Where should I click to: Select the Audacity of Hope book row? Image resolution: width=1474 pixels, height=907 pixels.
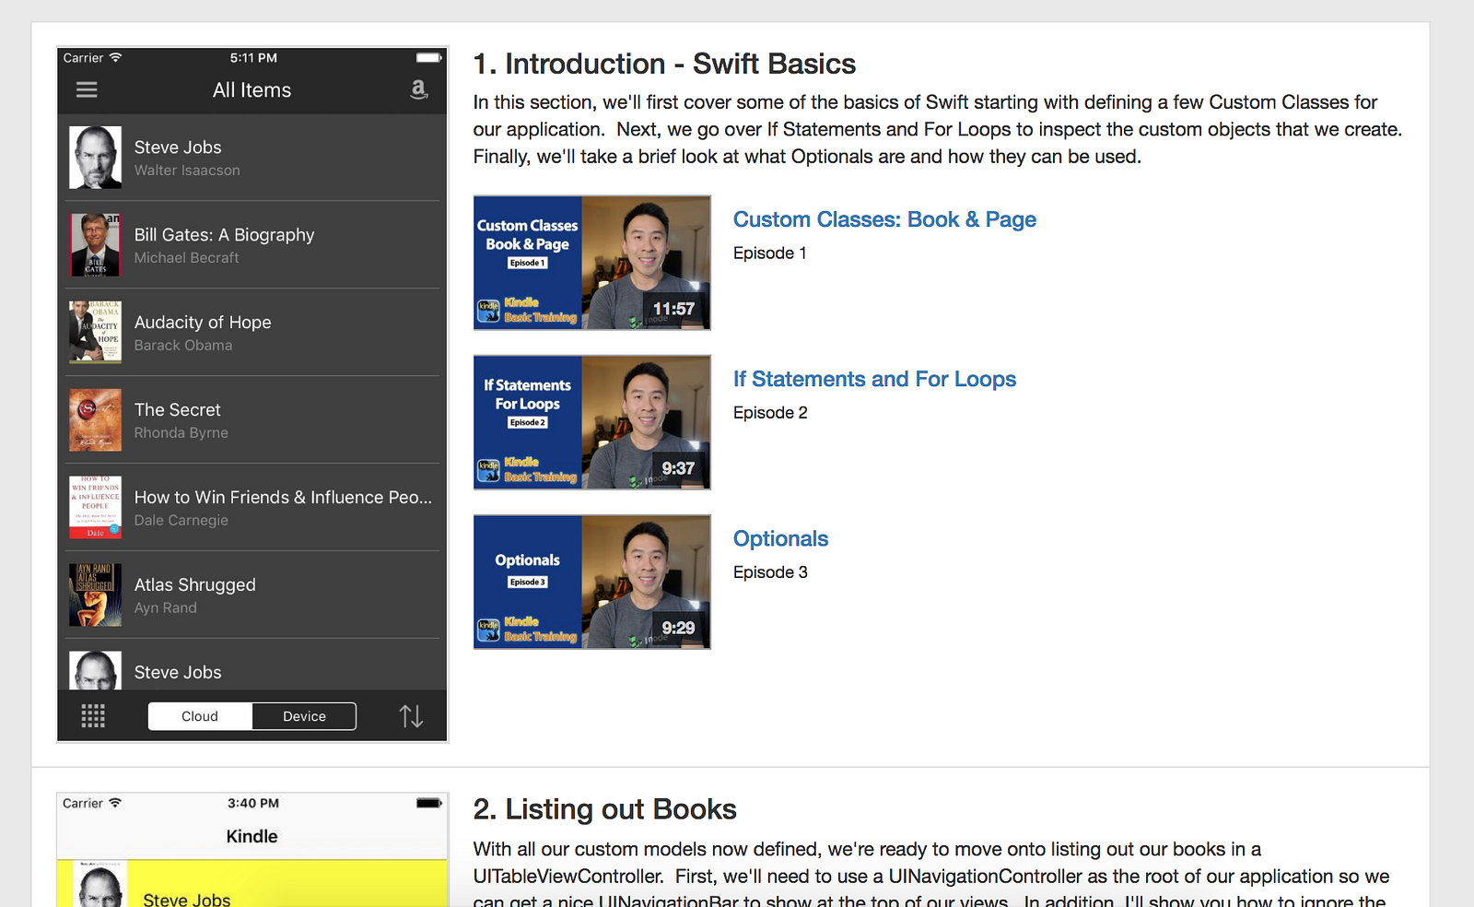point(252,333)
